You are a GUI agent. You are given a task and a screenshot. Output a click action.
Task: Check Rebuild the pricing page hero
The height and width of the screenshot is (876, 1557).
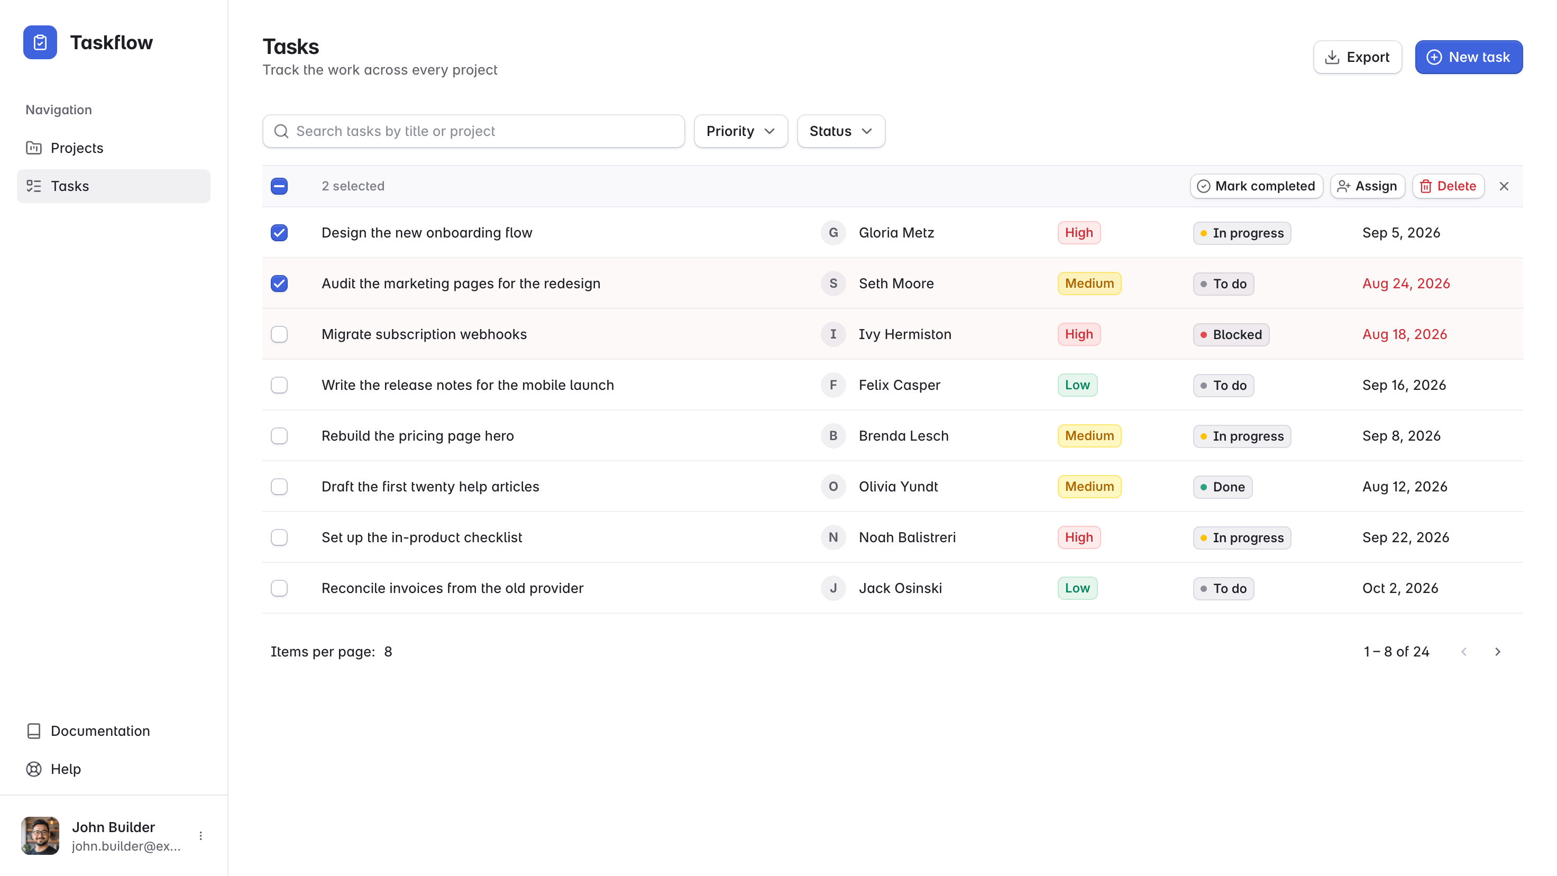[x=279, y=436]
